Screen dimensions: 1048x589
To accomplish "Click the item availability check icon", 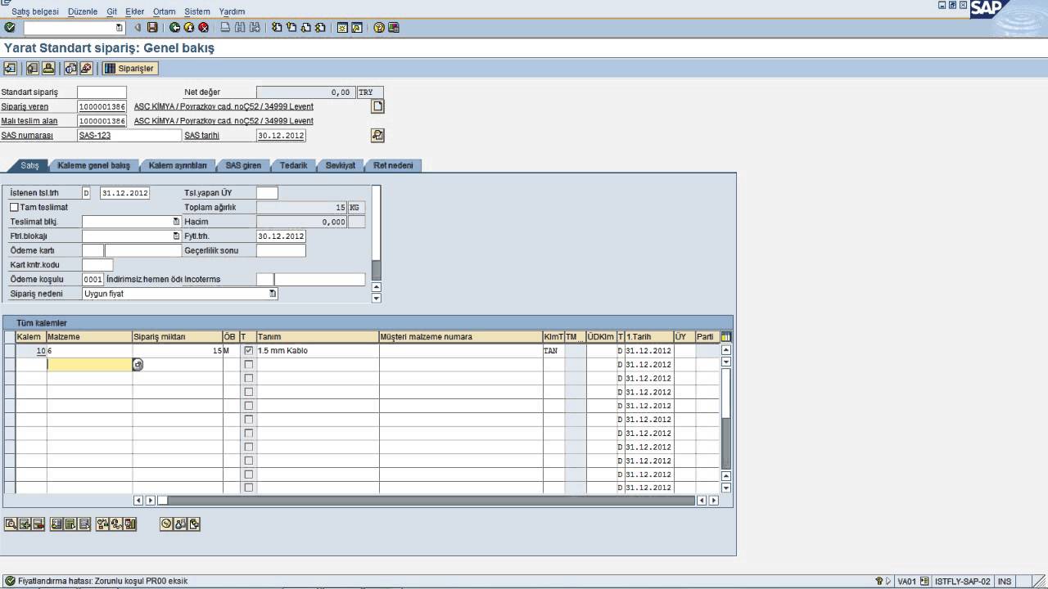I will click(x=102, y=524).
